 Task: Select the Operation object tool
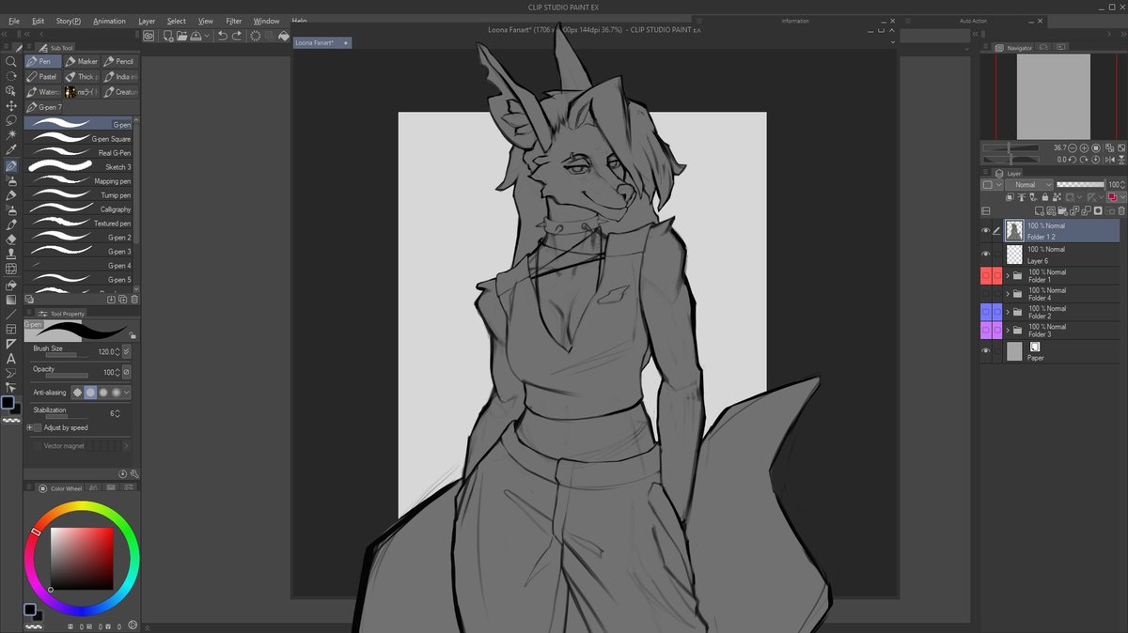[x=11, y=91]
